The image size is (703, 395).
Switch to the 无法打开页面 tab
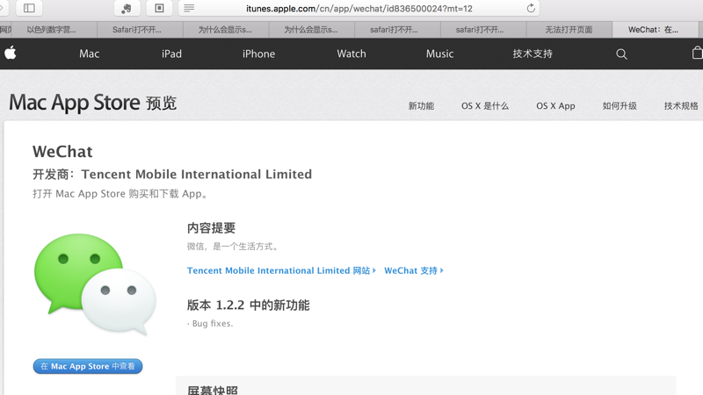569,30
